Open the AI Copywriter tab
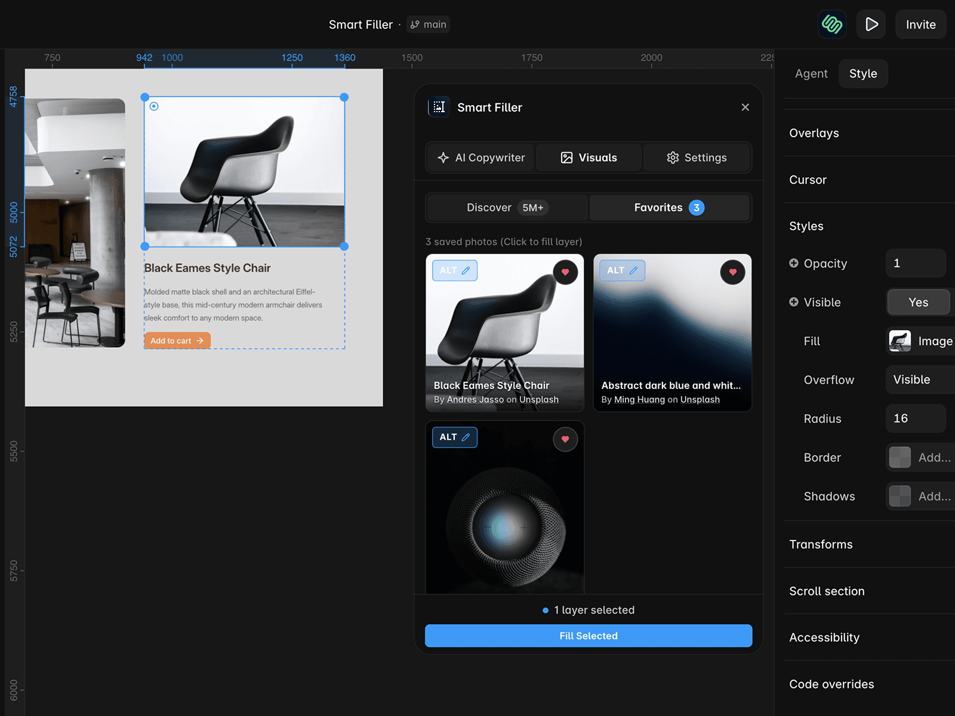The image size is (955, 716). coord(480,158)
